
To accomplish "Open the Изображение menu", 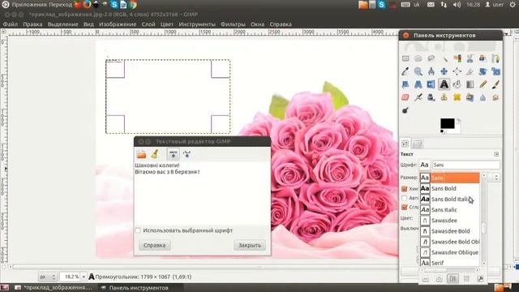I will [118, 24].
